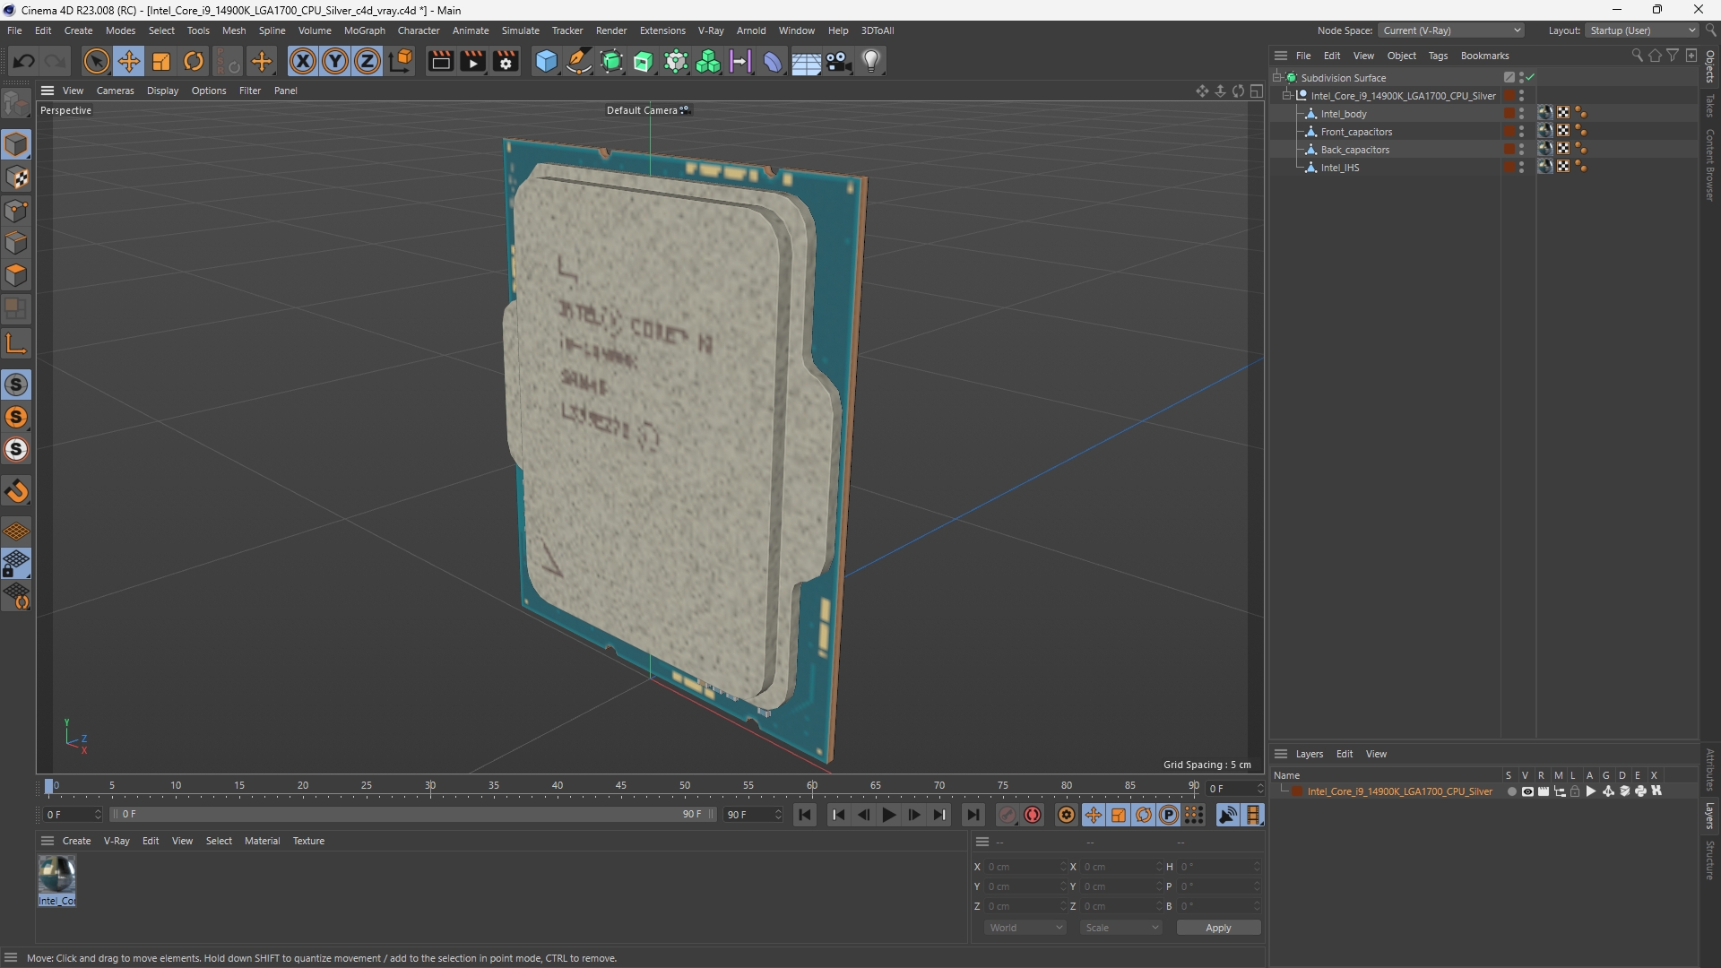The width and height of the screenshot is (1721, 968).
Task: Open the Layers side tab
Action: click(x=1710, y=816)
